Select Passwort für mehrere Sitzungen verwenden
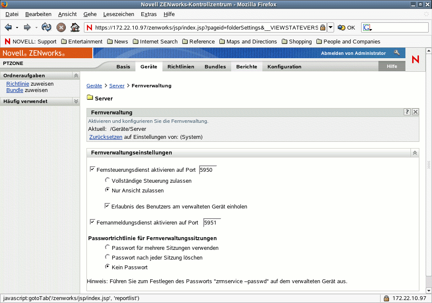Image resolution: width=432 pixels, height=303 pixels. click(x=108, y=247)
